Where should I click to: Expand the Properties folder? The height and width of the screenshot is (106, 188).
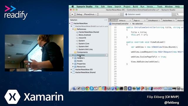click(x=73, y=64)
